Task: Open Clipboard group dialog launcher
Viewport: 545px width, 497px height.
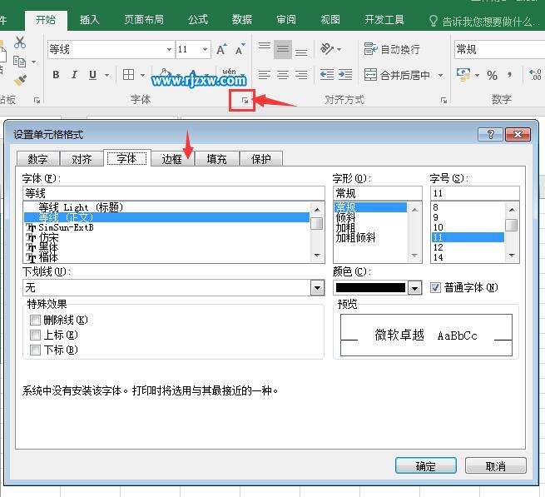Action: click(37, 101)
